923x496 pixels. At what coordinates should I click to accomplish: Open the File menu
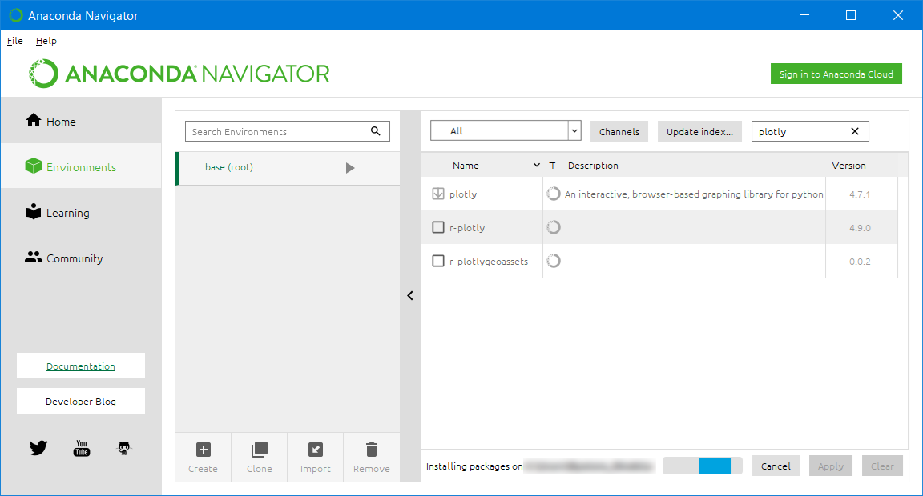[14, 41]
